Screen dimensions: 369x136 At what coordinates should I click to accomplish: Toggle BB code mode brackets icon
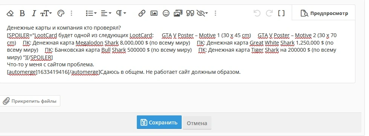pos(281,13)
